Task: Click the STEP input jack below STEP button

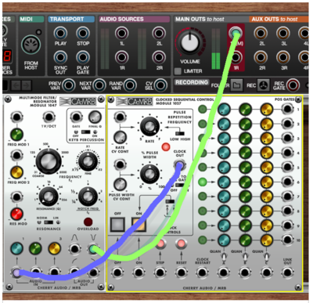Action: click(160, 272)
